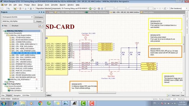Click the green Camtasia taskbar icon
The width and height of the screenshot is (189, 106).
click(83, 103)
